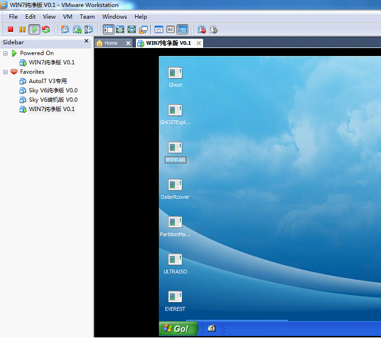The height and width of the screenshot is (338, 381).
Task: Select WIN7纯净版 V0.1 under Favorites
Action: (52, 109)
